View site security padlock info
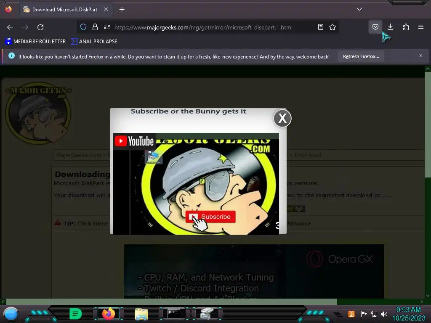The width and height of the screenshot is (431, 323). point(95,27)
